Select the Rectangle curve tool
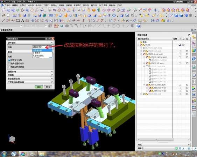 (x=18, y=21)
